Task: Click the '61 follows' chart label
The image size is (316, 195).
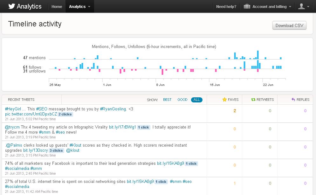Action: point(32,67)
